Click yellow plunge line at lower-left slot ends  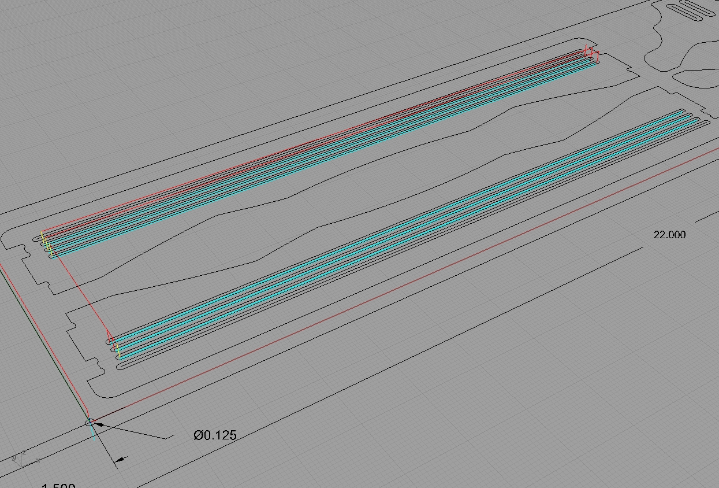[x=118, y=350]
